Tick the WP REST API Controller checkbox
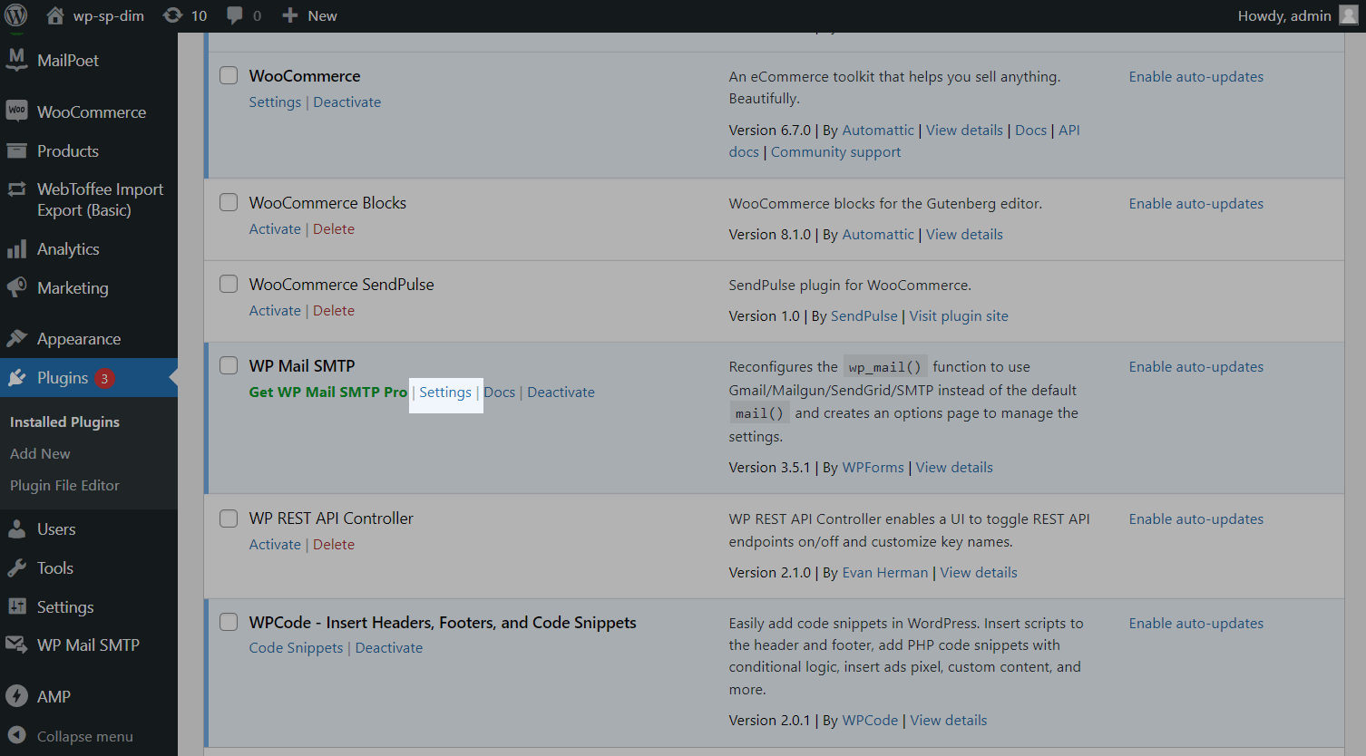1366x756 pixels. click(229, 518)
